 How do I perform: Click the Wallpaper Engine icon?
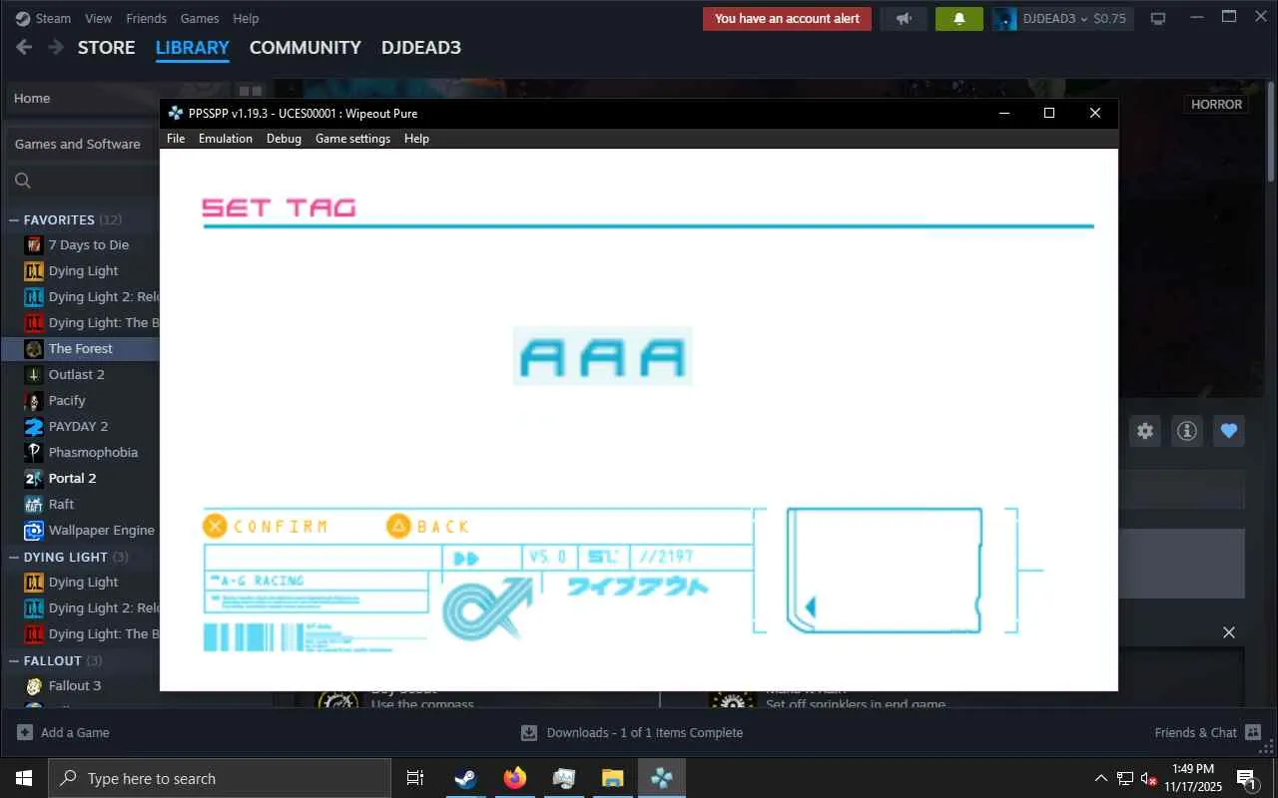[34, 530]
